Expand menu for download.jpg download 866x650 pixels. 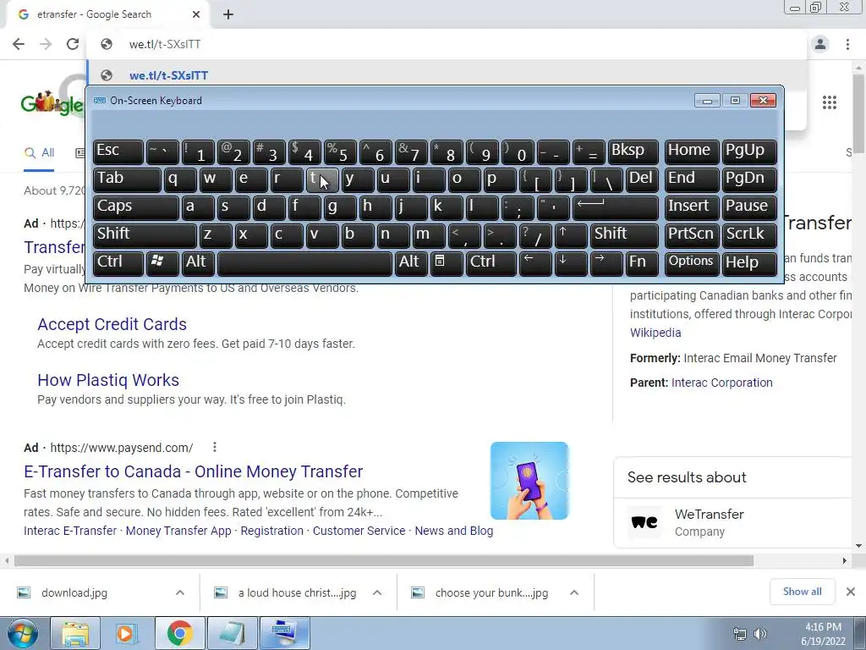pos(180,592)
